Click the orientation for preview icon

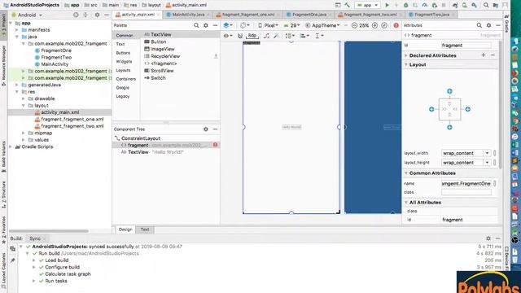click(244, 25)
